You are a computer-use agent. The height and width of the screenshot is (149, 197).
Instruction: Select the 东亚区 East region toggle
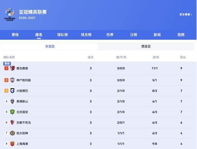(x=50, y=46)
